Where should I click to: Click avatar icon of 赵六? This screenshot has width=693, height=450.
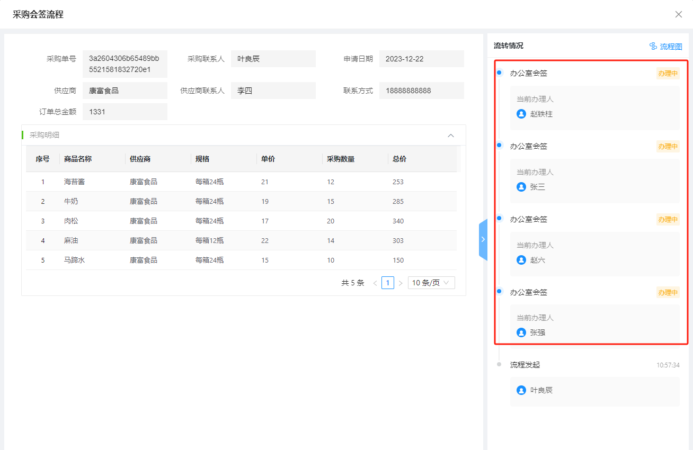click(521, 260)
